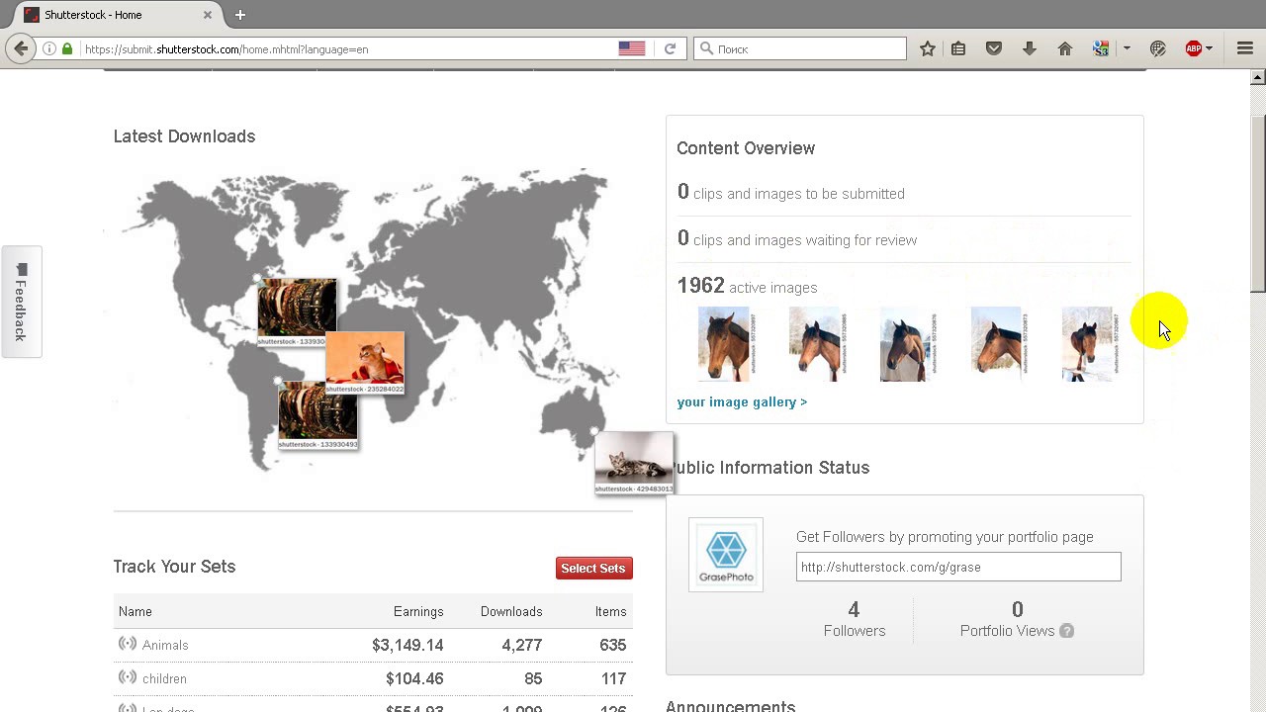
Task: Click children items count 117
Action: click(614, 678)
